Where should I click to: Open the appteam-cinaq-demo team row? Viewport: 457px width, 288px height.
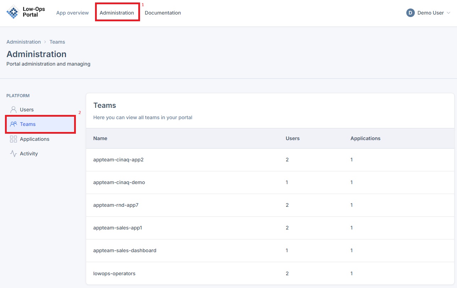click(270, 182)
